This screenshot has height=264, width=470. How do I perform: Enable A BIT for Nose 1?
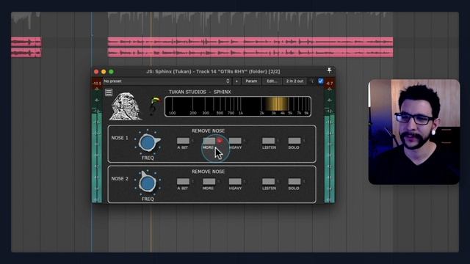point(183,141)
